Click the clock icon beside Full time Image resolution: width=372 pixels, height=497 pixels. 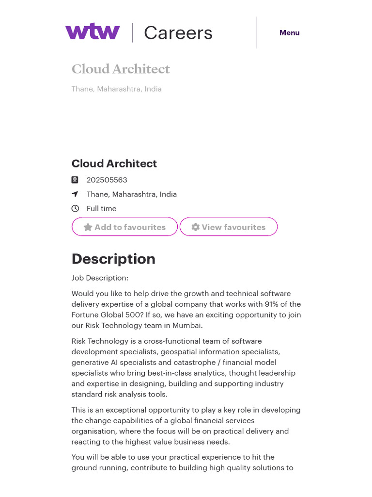pos(75,209)
